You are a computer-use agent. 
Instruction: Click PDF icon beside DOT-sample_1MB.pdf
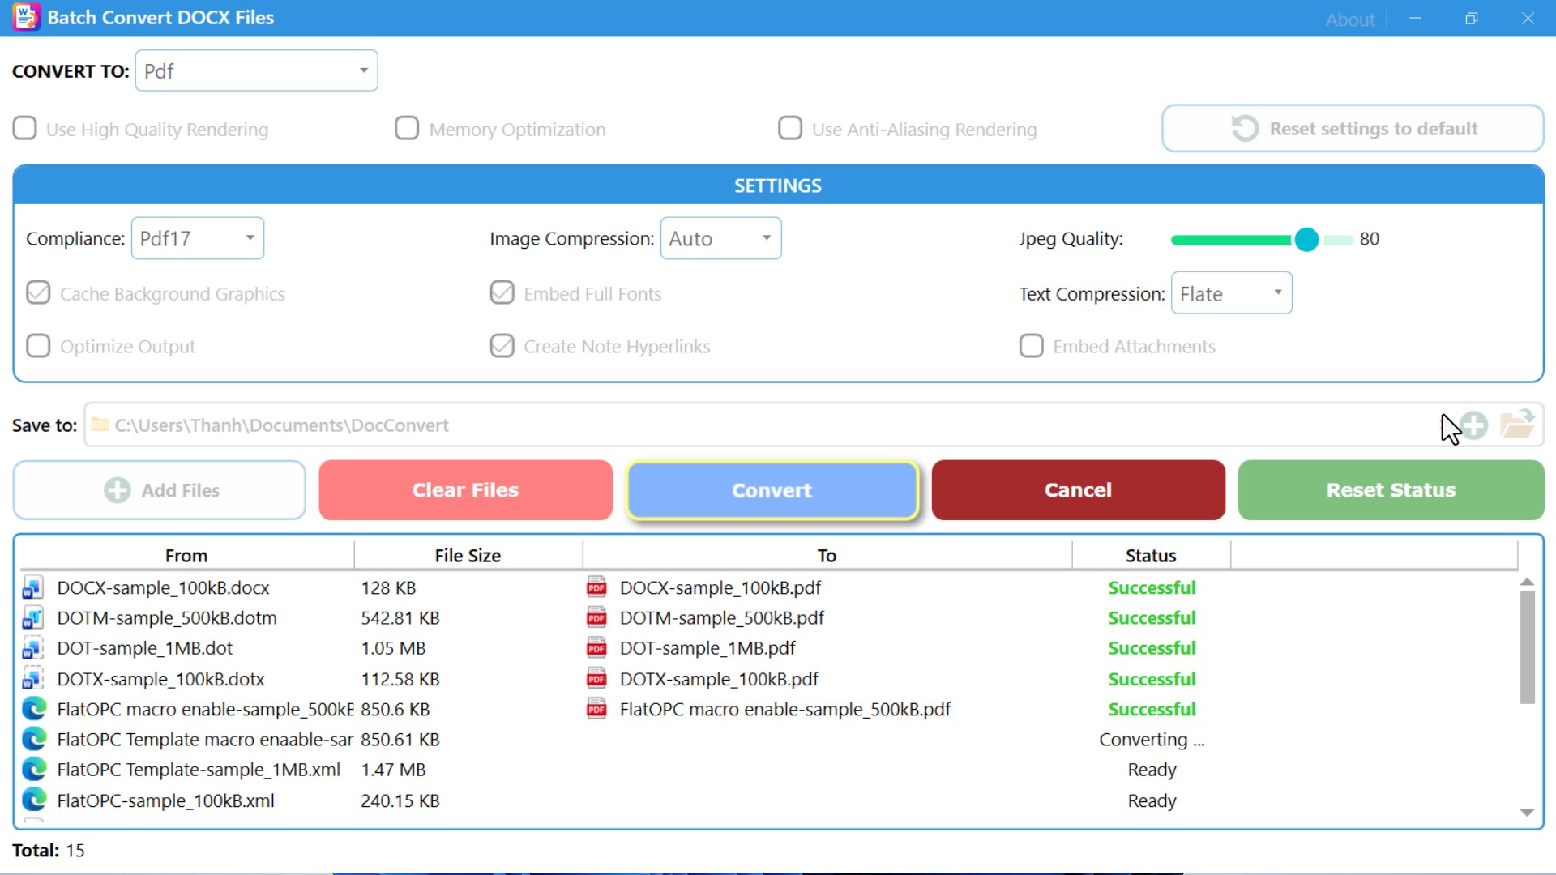point(596,648)
